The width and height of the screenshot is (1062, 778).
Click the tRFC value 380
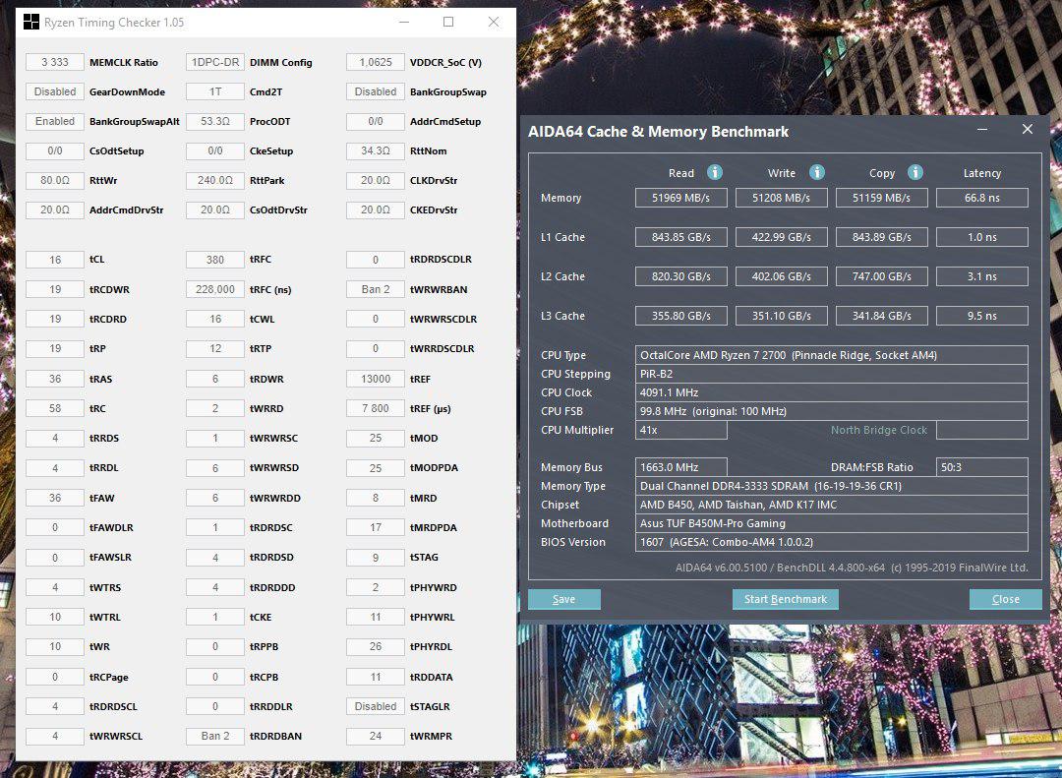[x=215, y=260]
